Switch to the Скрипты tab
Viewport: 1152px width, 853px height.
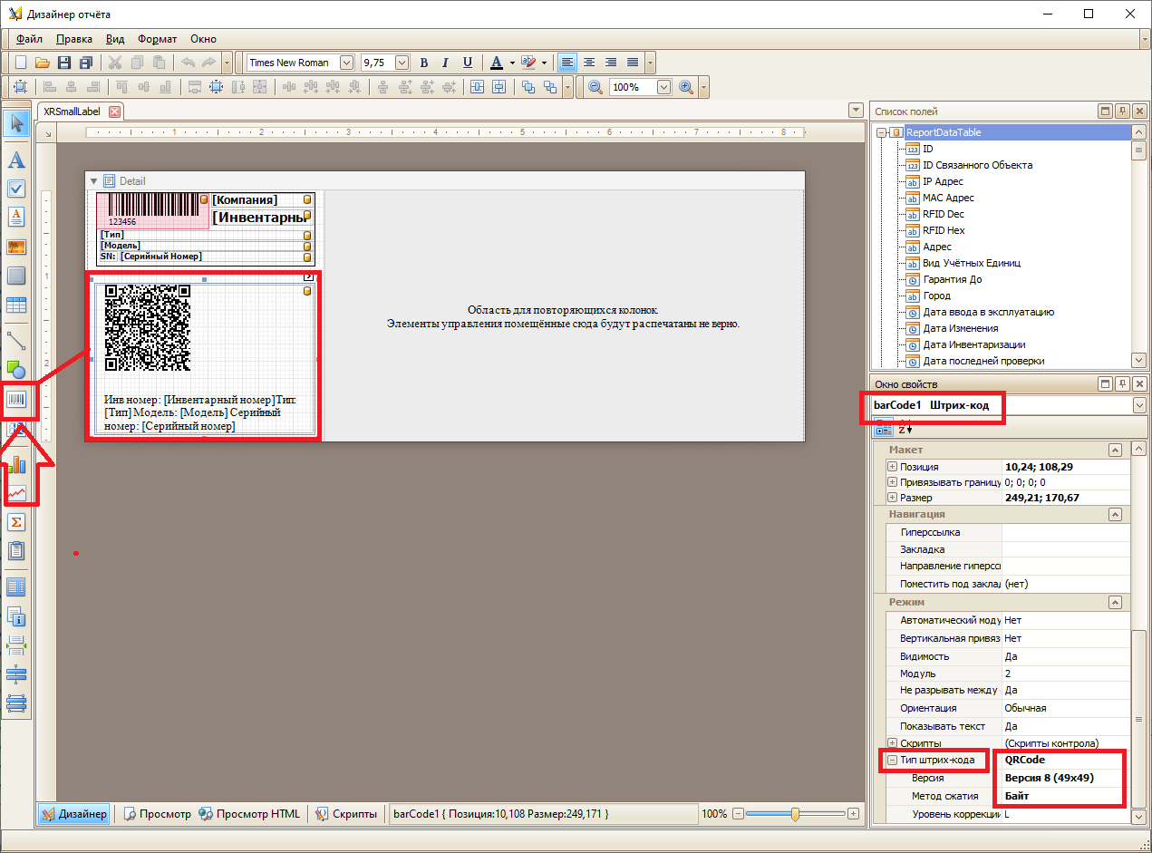pyautogui.click(x=346, y=814)
